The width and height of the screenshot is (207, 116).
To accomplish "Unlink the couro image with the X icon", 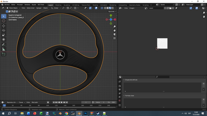I will [x=173, y=8].
